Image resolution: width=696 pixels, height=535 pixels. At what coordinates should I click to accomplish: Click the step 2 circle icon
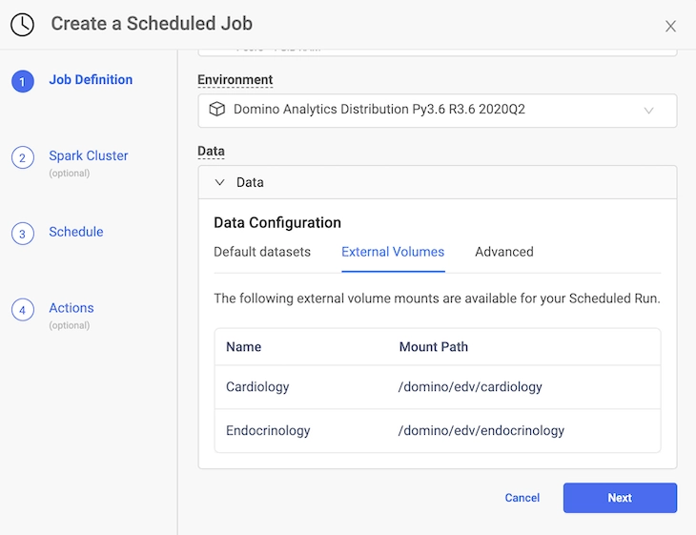click(x=23, y=157)
